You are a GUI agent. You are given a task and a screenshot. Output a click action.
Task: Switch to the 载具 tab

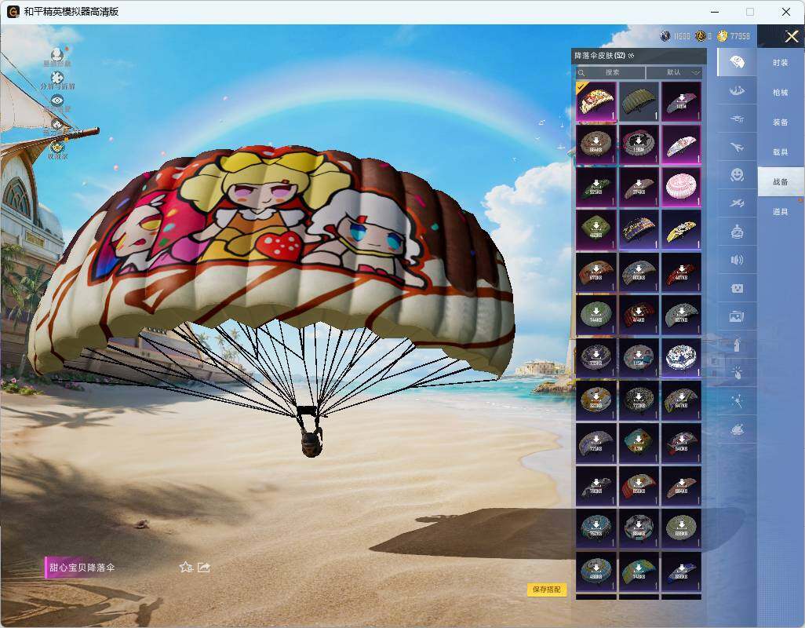pos(781,152)
